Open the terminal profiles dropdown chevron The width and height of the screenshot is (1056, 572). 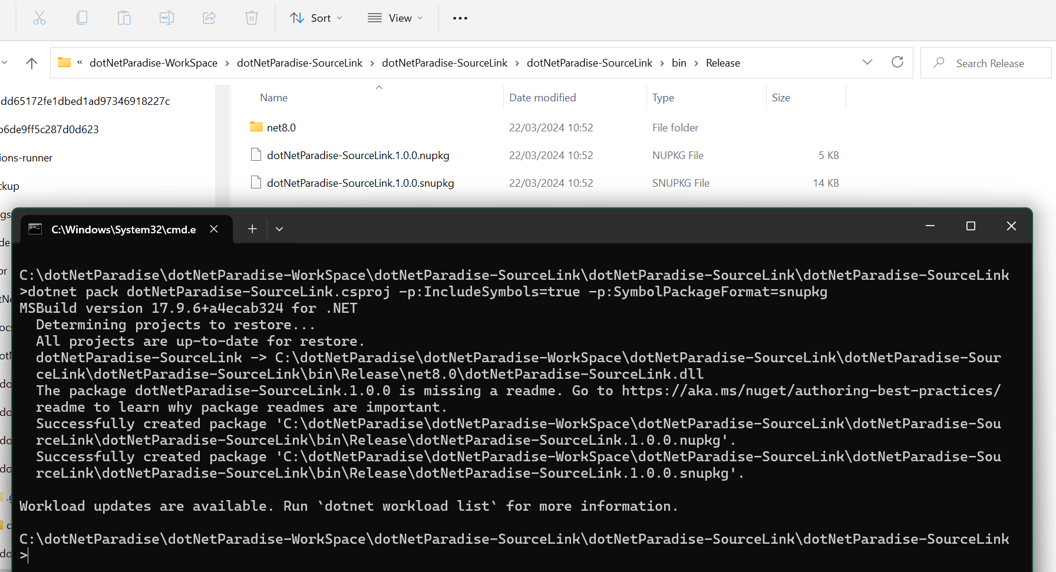click(279, 229)
